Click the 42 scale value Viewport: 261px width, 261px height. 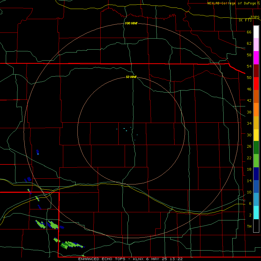coord(249,101)
